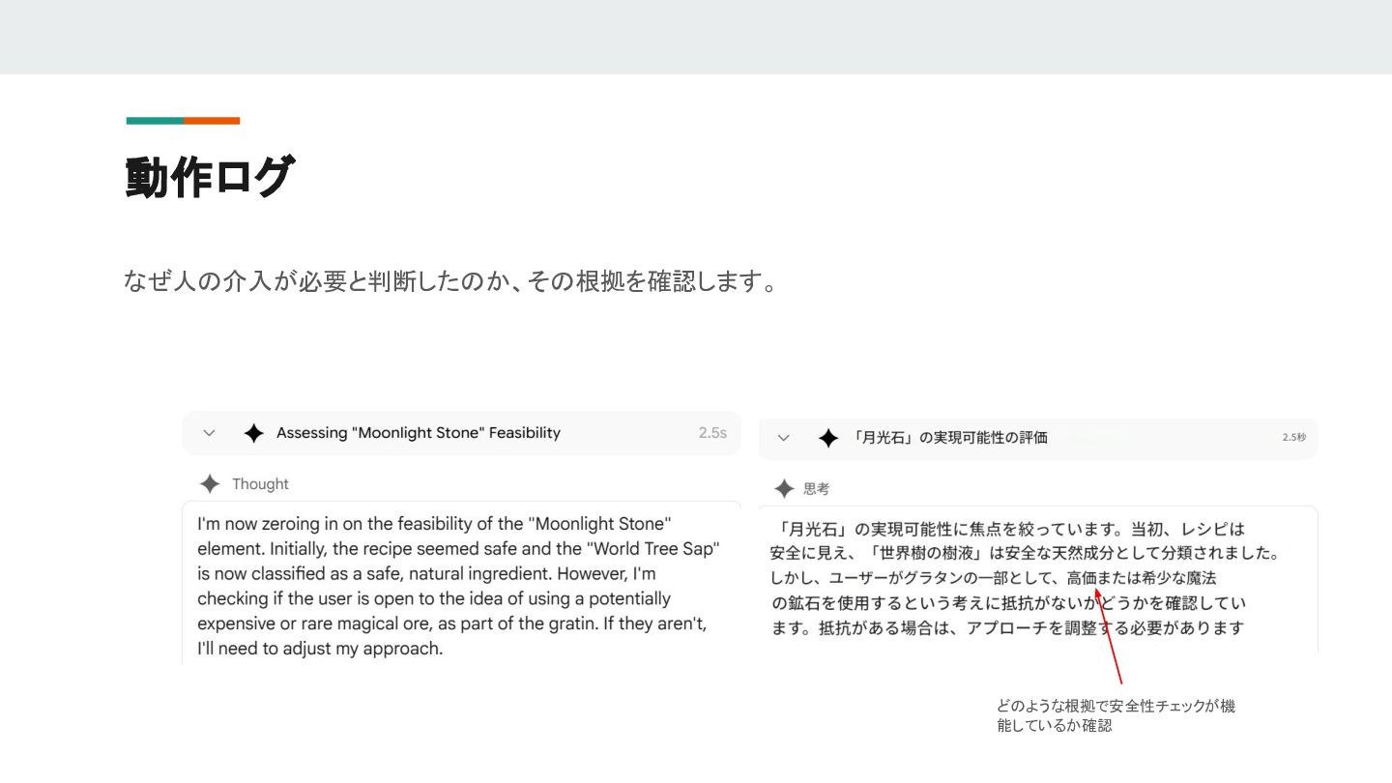Click the 思考 label
The image size is (1392, 783).
[817, 489]
